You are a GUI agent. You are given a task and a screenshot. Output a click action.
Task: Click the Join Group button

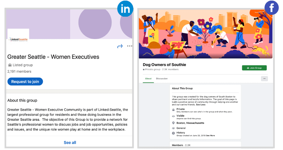pos(254,68)
